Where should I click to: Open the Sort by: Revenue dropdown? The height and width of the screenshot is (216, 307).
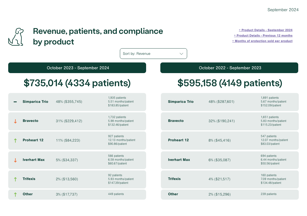[x=153, y=54]
